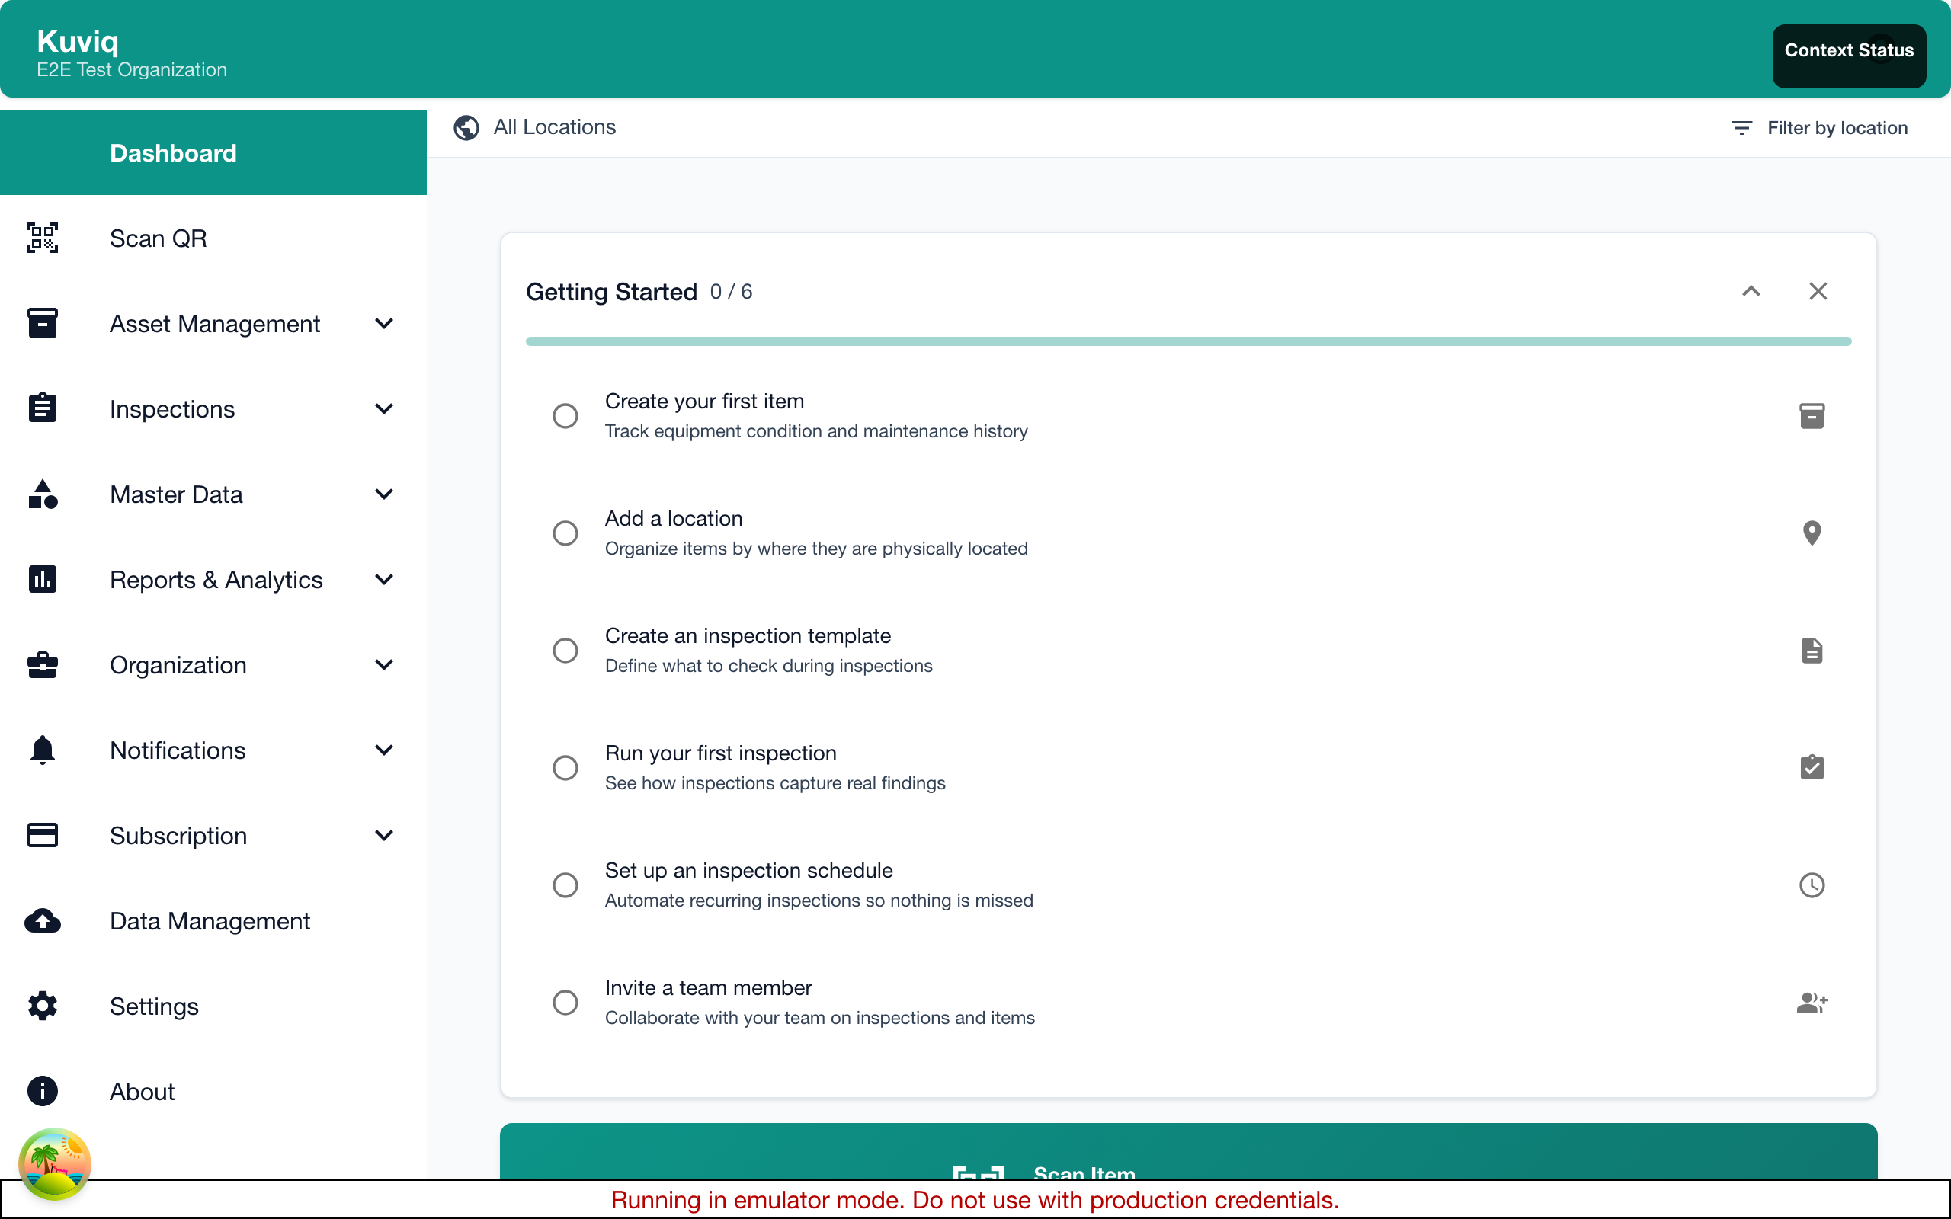Expand the Subscription menu chevron
1951x1219 pixels.
click(385, 835)
